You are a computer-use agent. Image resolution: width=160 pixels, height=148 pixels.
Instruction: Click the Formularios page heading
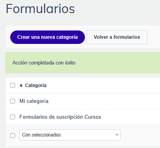coord(40,9)
